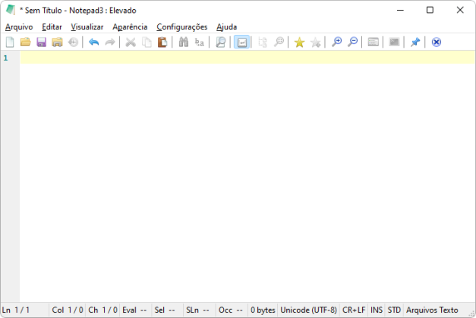Click line number 1 in the margin

point(5,58)
